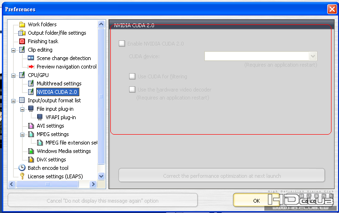
Task: Click Cancel to discard changes
Action: click(x=309, y=201)
